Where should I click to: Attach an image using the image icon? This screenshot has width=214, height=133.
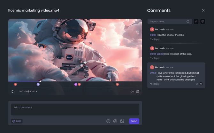click(122, 121)
